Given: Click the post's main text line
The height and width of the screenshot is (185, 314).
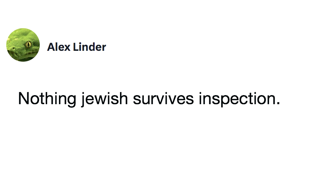Looking at the screenshot, I should click(149, 99).
